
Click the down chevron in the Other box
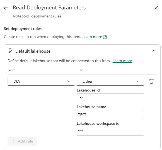click(x=138, y=82)
